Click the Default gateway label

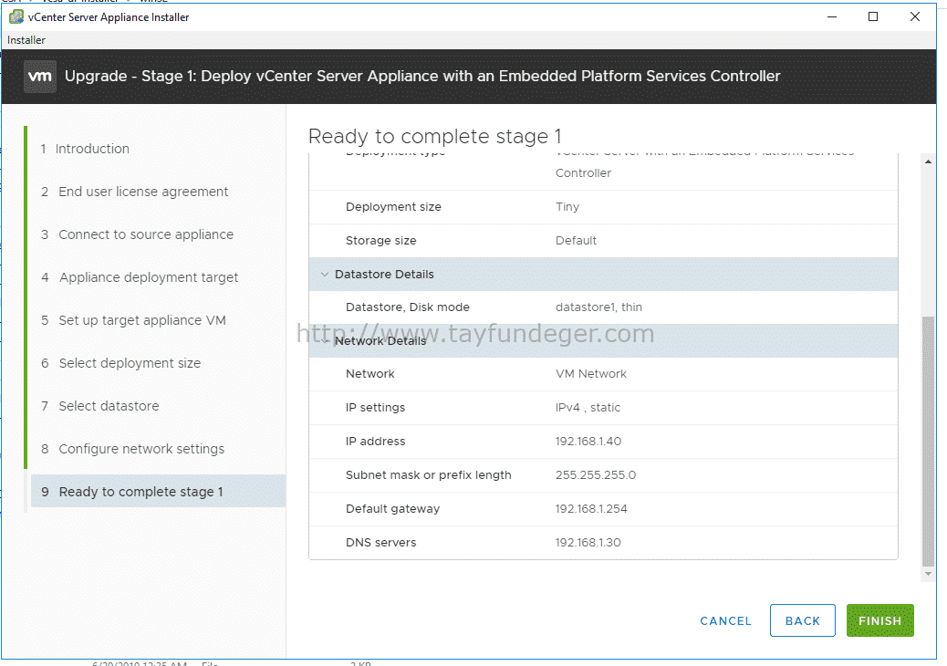pyautogui.click(x=392, y=509)
